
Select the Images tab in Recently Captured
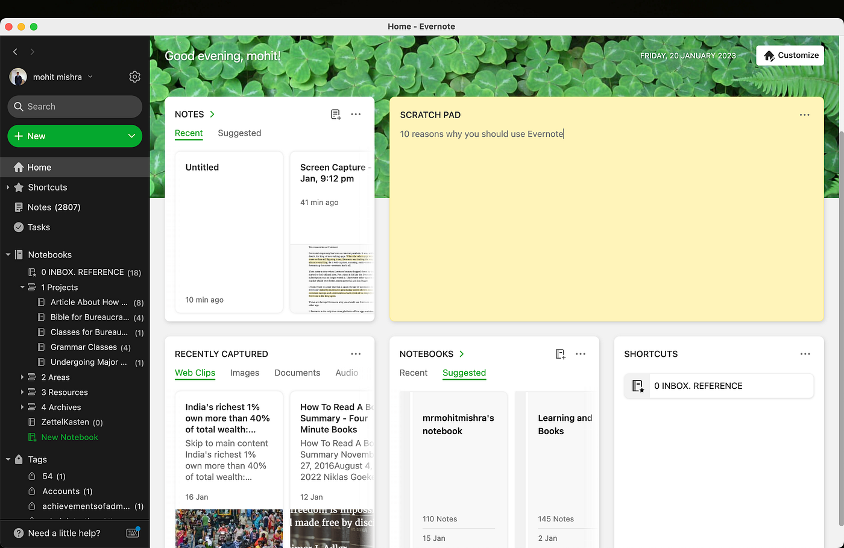pos(245,373)
